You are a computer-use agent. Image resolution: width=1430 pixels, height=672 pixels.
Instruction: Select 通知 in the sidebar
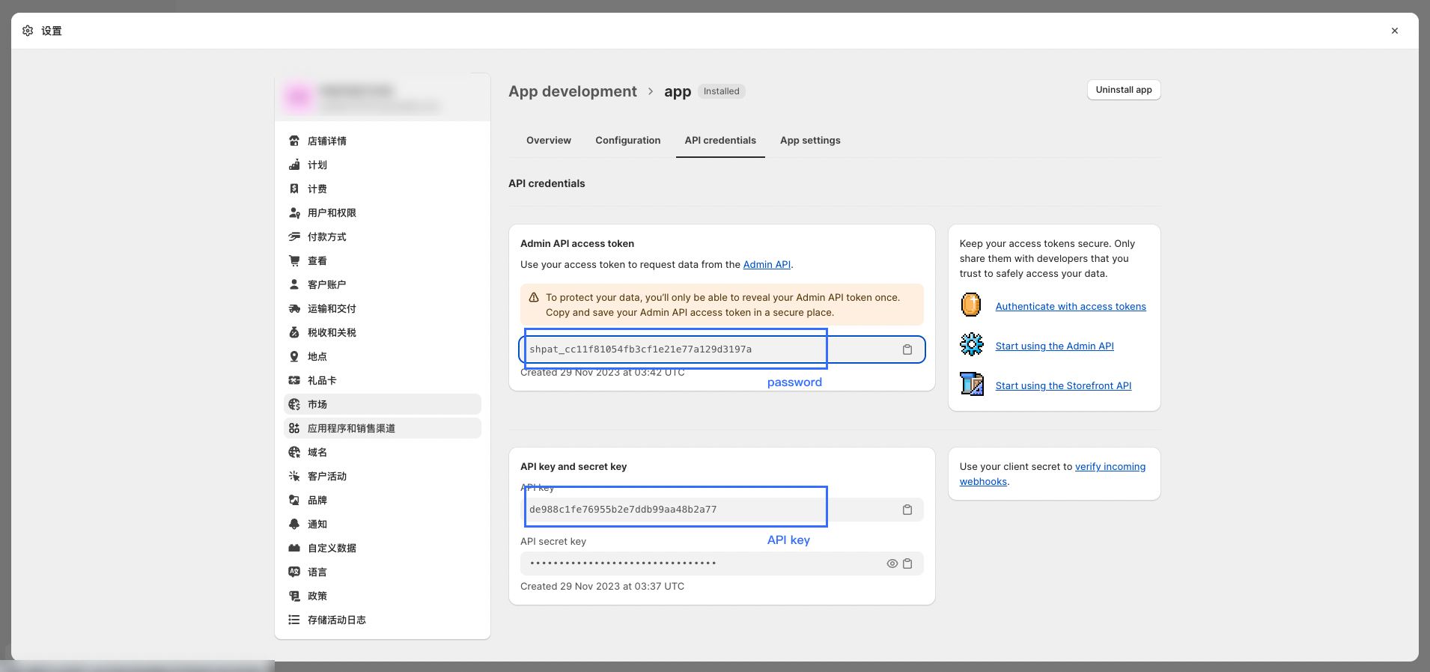coord(317,524)
